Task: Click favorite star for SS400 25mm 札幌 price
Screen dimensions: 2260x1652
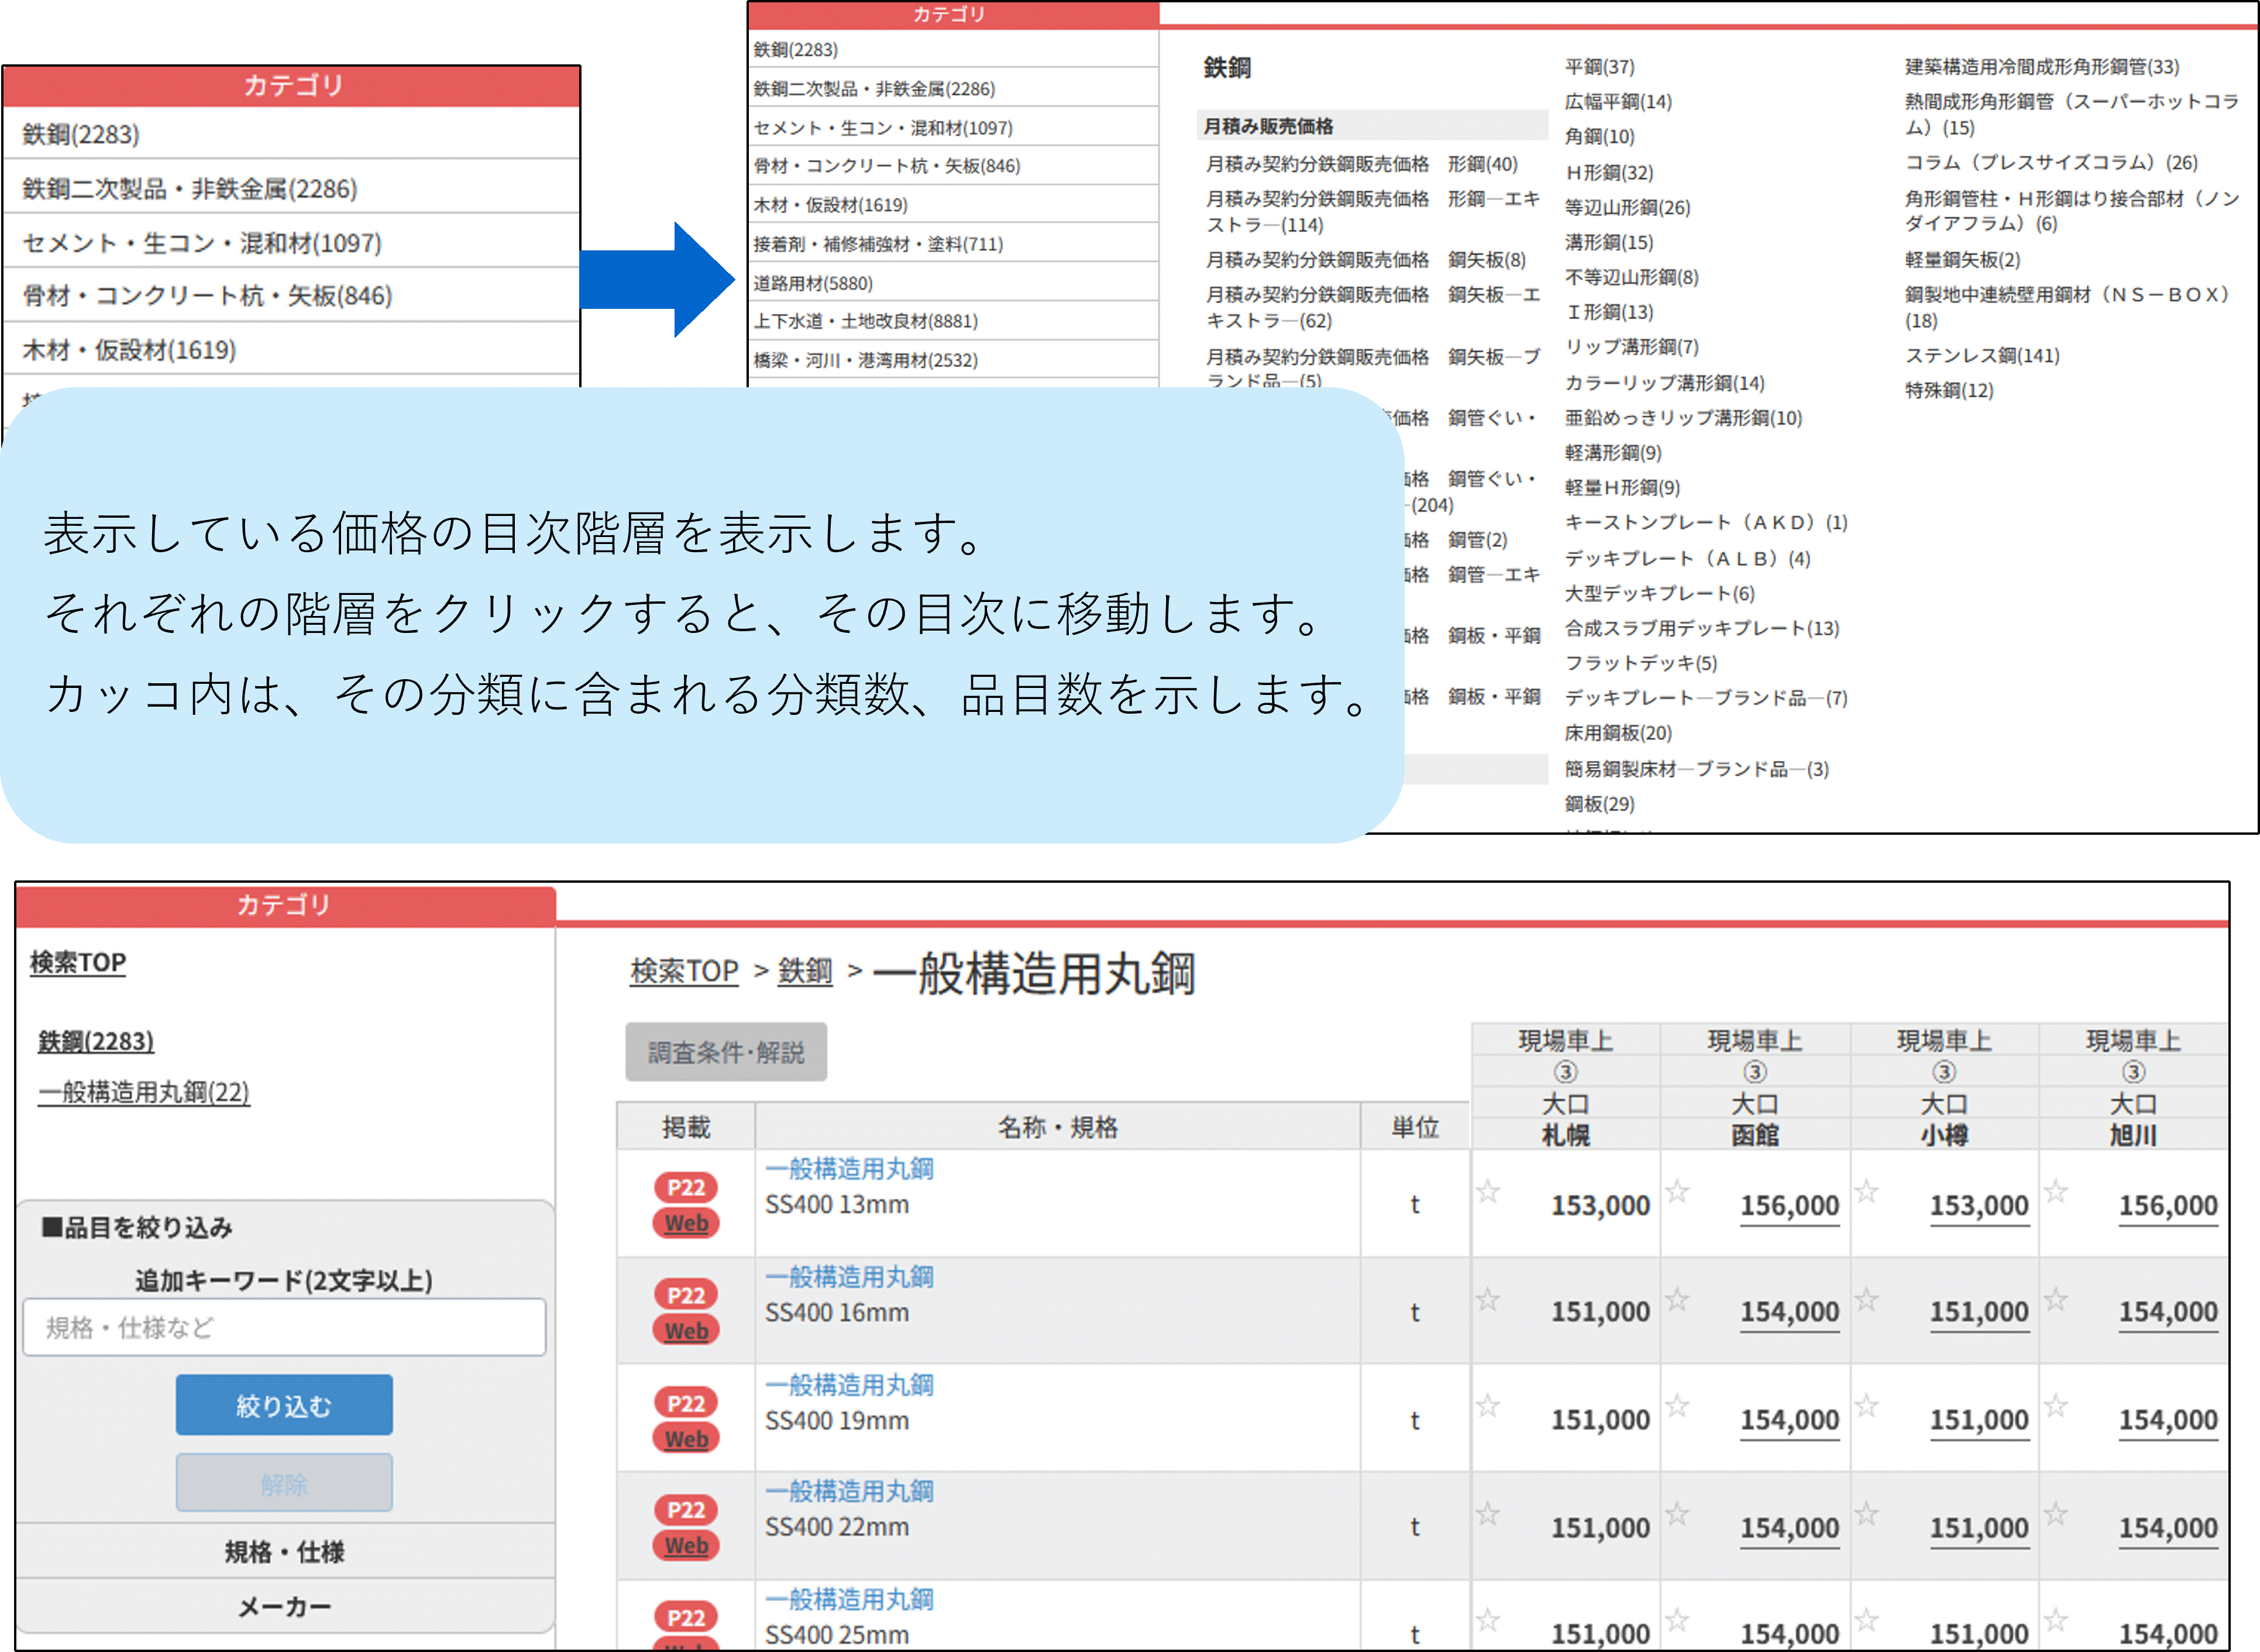Action: point(1487,1620)
